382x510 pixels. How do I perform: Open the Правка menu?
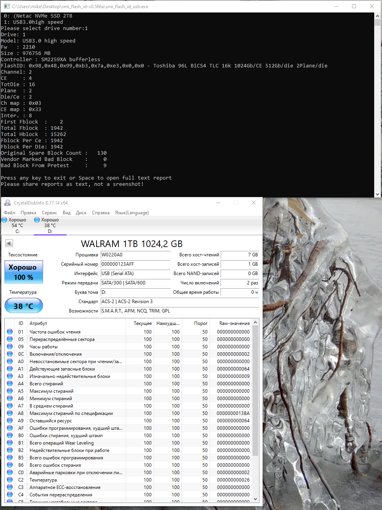tap(28, 213)
